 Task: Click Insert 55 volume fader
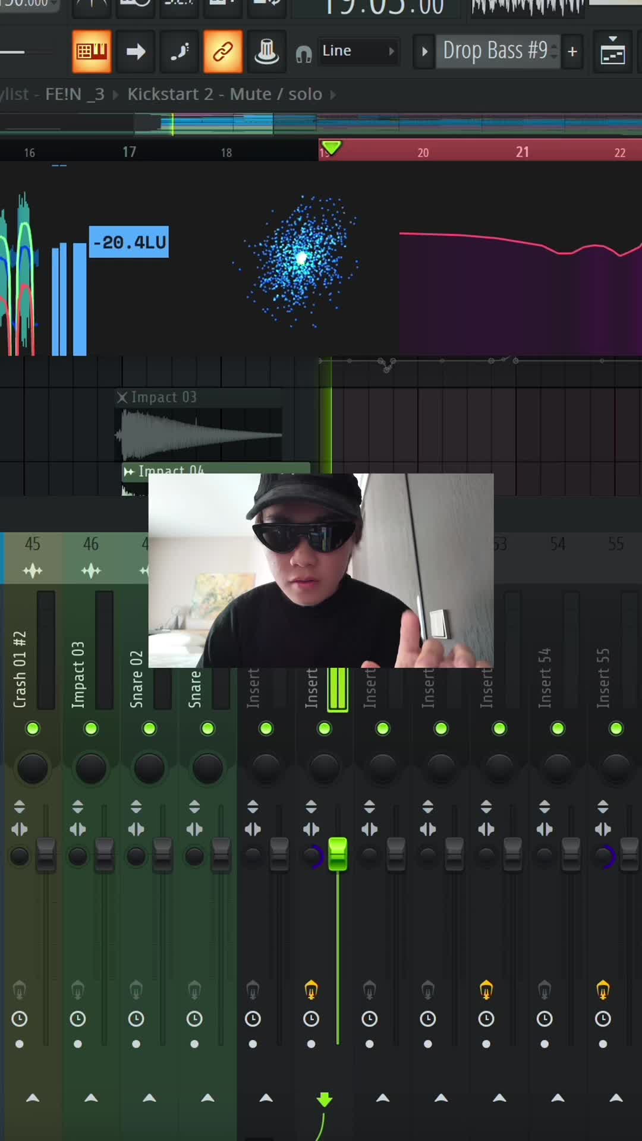pos(629,854)
